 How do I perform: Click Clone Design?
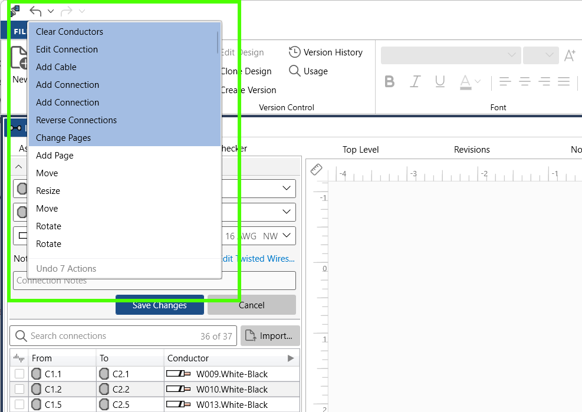tap(246, 71)
